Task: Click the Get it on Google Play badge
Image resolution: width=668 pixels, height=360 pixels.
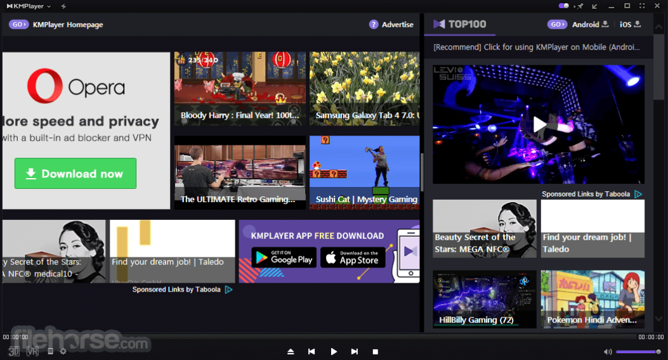Action: (x=284, y=257)
